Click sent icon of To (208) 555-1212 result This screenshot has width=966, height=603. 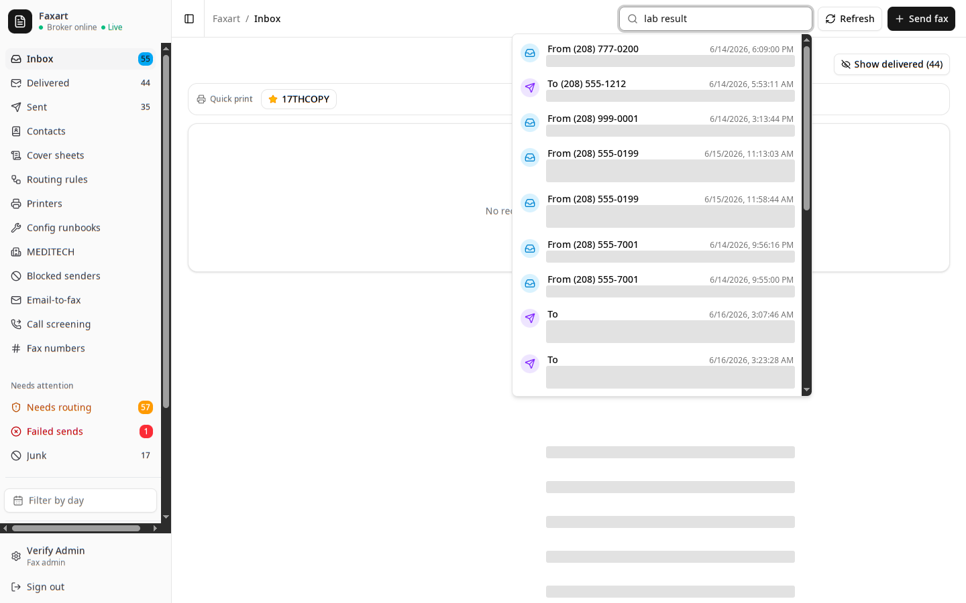[x=530, y=88]
